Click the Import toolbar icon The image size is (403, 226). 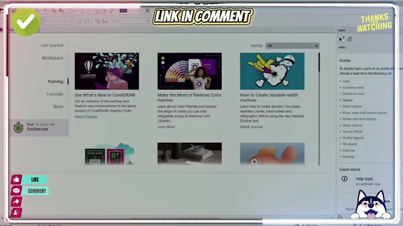click(x=97, y=11)
